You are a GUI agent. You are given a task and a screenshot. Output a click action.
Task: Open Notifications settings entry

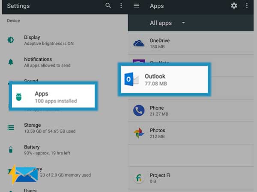65,62
